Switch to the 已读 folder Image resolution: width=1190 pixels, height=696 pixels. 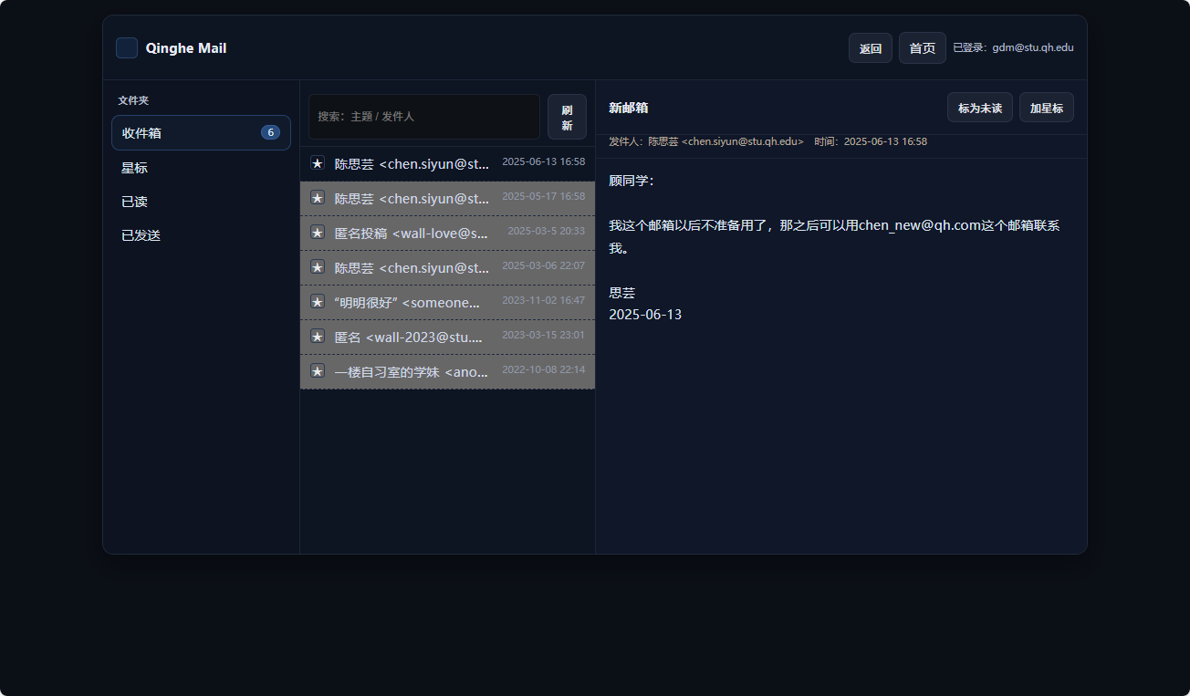135,202
